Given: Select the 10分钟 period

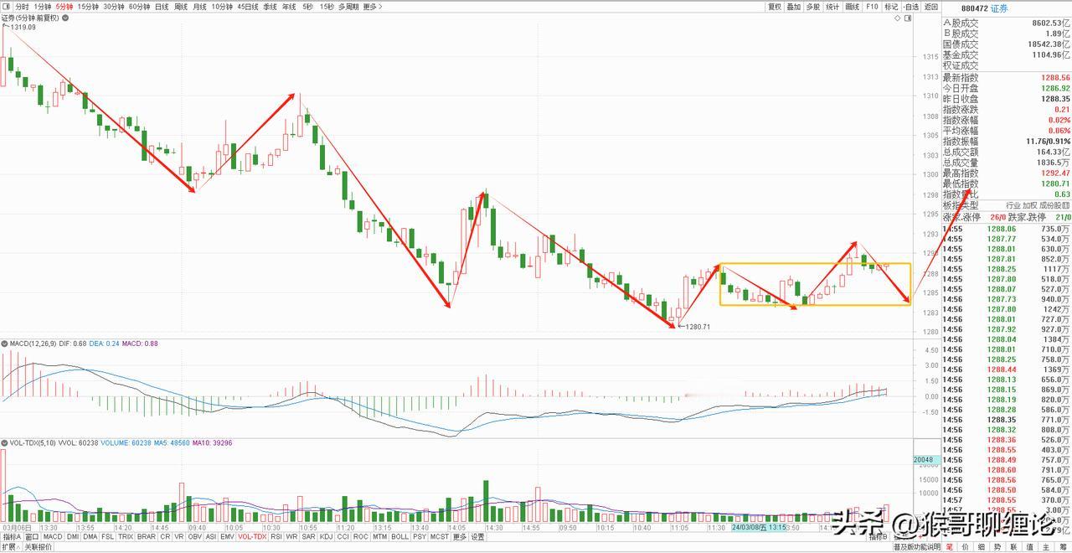Looking at the screenshot, I should coord(222,7).
